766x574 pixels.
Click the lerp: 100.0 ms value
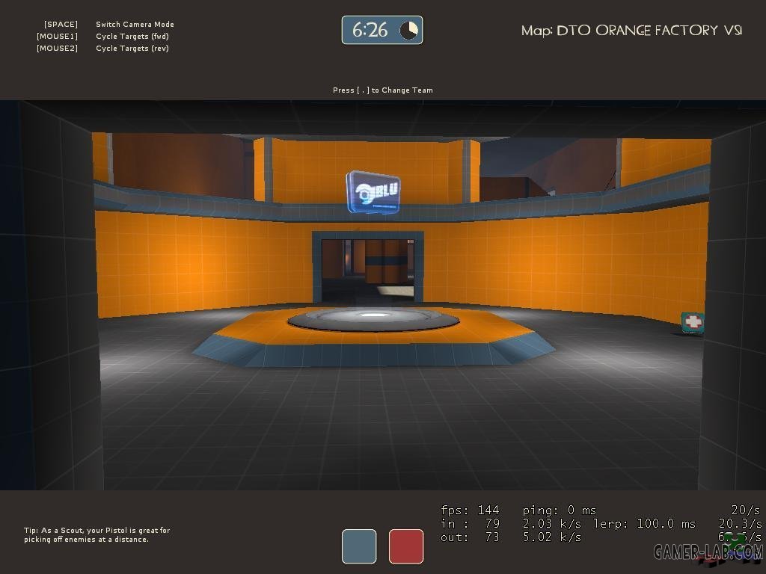(x=644, y=524)
